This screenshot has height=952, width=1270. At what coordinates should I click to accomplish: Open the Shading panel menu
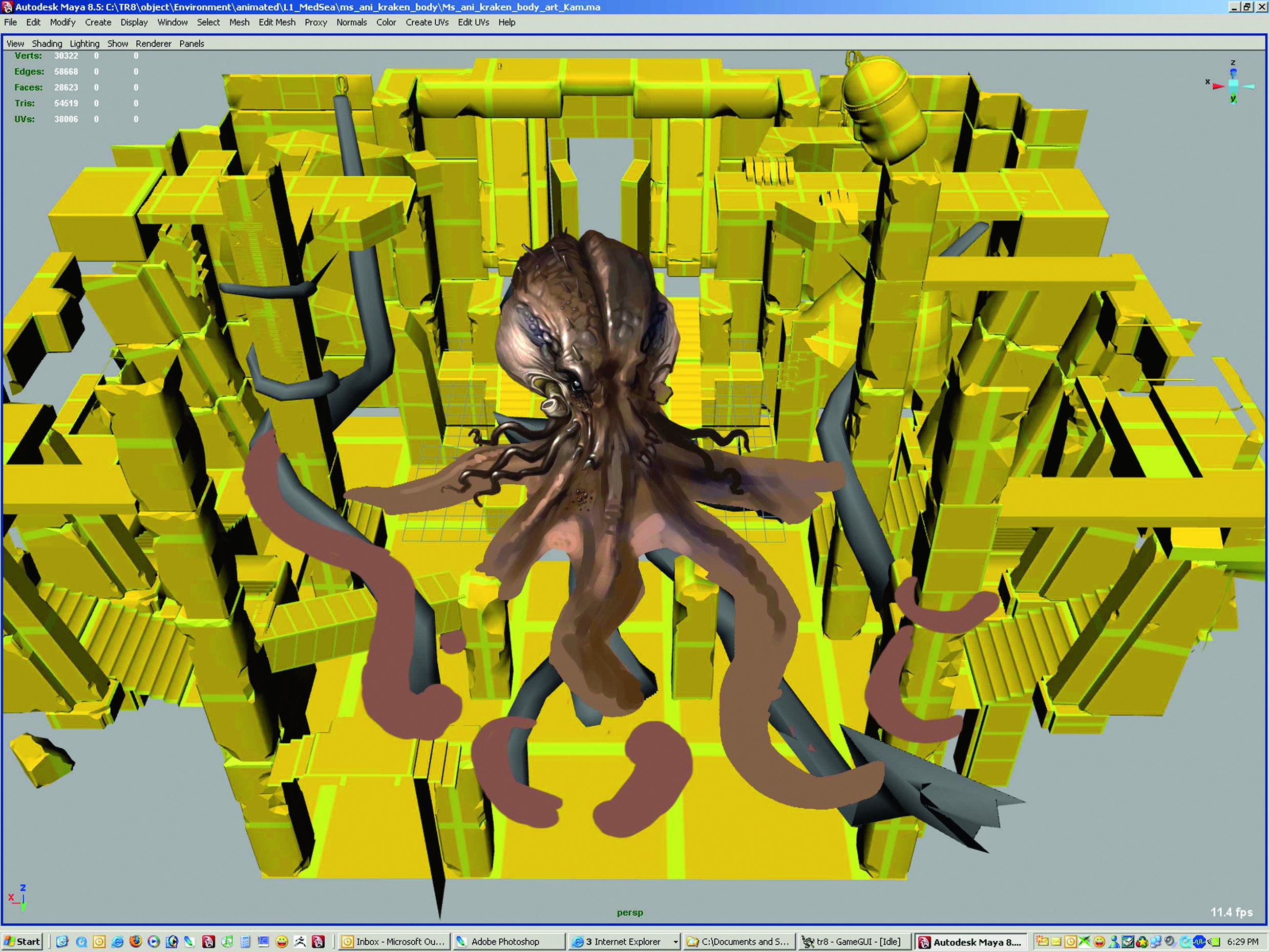coord(47,44)
